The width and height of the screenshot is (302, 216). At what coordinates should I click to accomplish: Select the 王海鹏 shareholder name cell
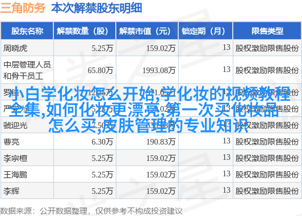(27, 175)
